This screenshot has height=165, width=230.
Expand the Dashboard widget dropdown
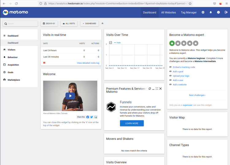coord(89,23)
